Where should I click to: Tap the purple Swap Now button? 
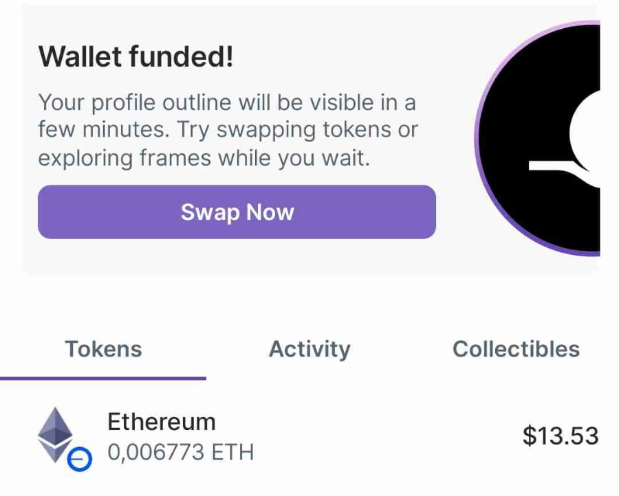click(237, 212)
